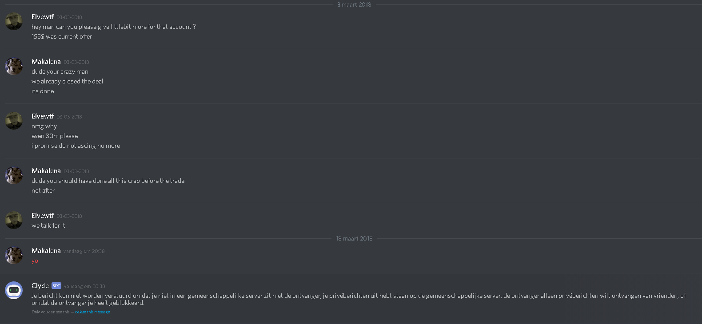Click the failed red "yo" message

[x=35, y=261]
